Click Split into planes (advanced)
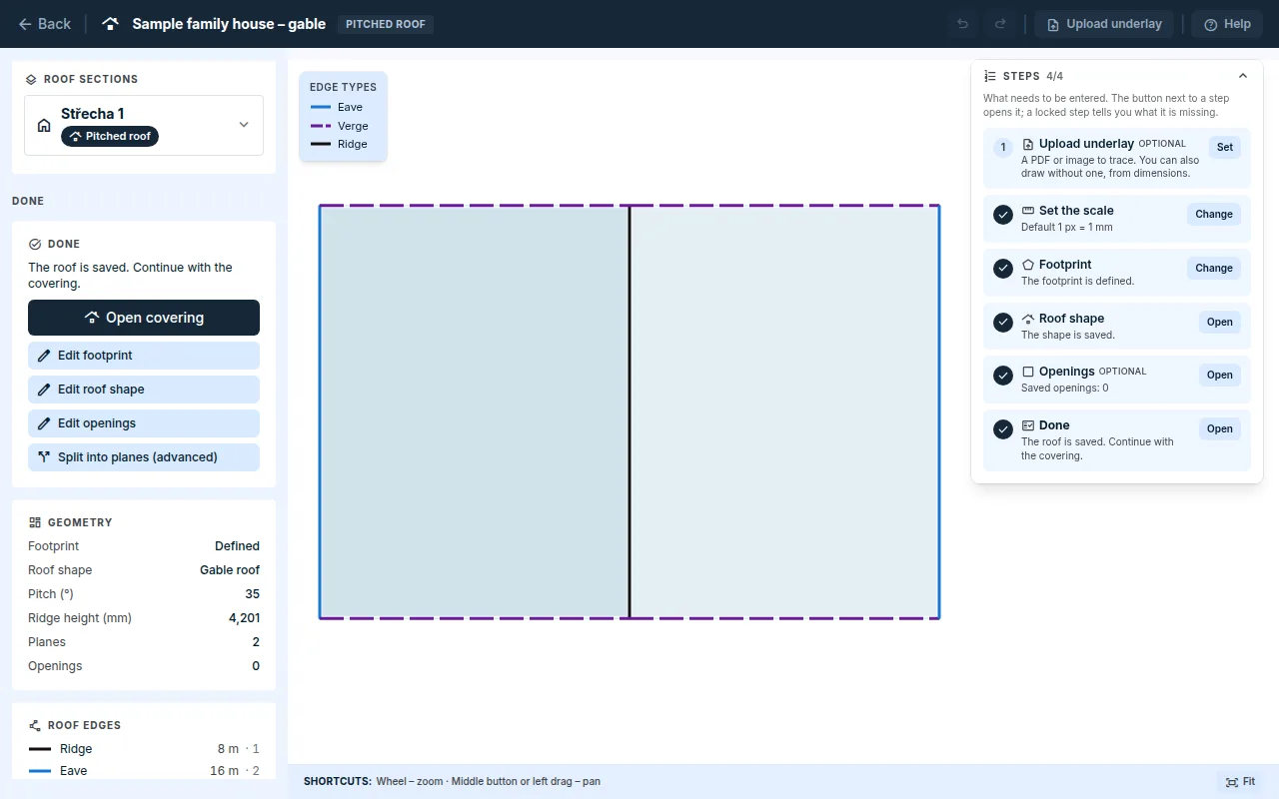Image resolution: width=1279 pixels, height=799 pixels. 144,457
